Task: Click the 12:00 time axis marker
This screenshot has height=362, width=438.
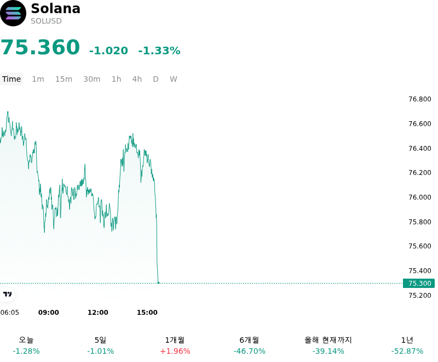Action: pyautogui.click(x=98, y=313)
